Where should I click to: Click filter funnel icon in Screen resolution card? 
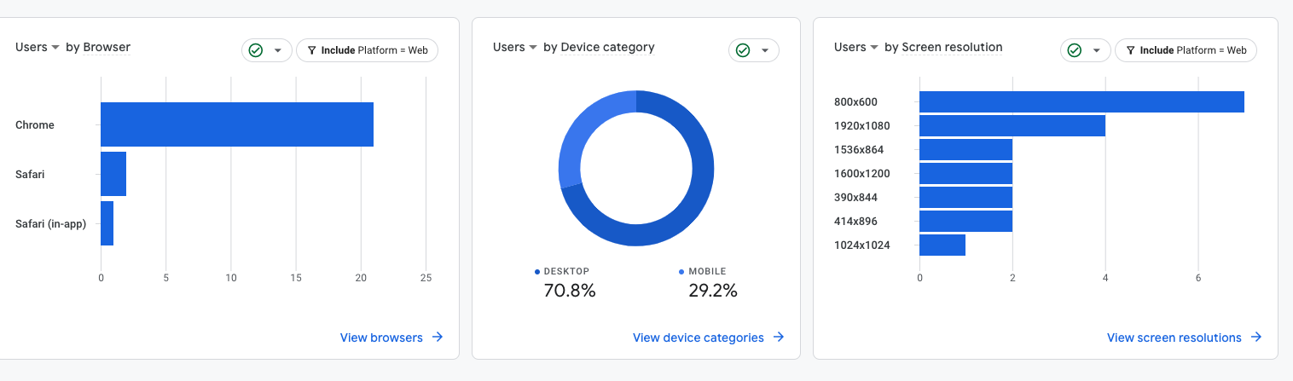coord(1130,50)
